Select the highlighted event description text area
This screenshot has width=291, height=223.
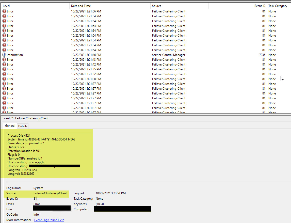(48, 154)
